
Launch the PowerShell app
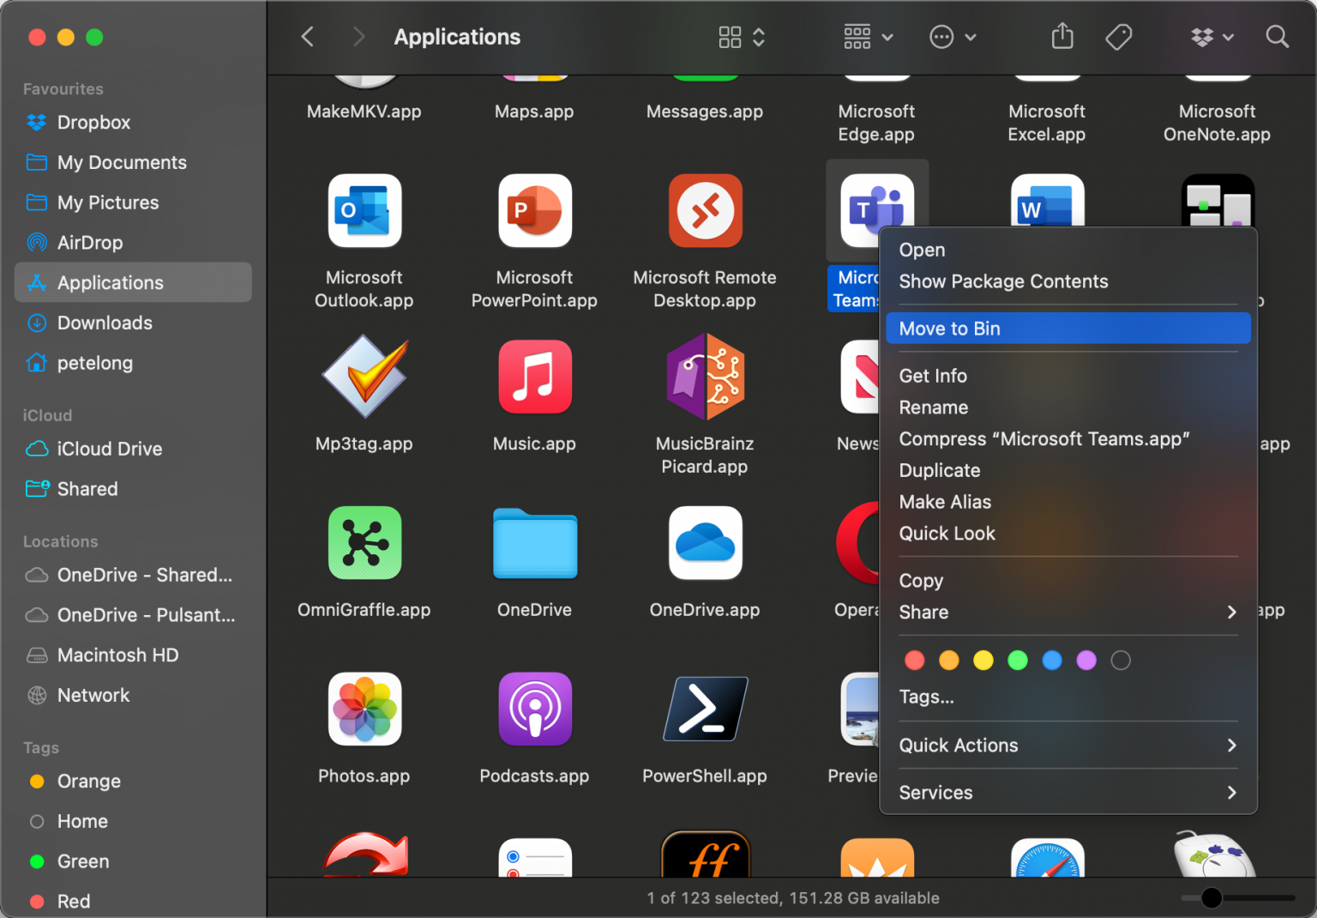click(x=705, y=709)
